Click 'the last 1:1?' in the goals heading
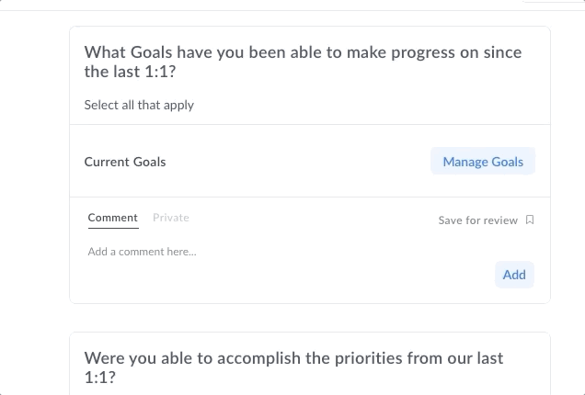Viewport: 585px width, 395px height. click(x=130, y=71)
